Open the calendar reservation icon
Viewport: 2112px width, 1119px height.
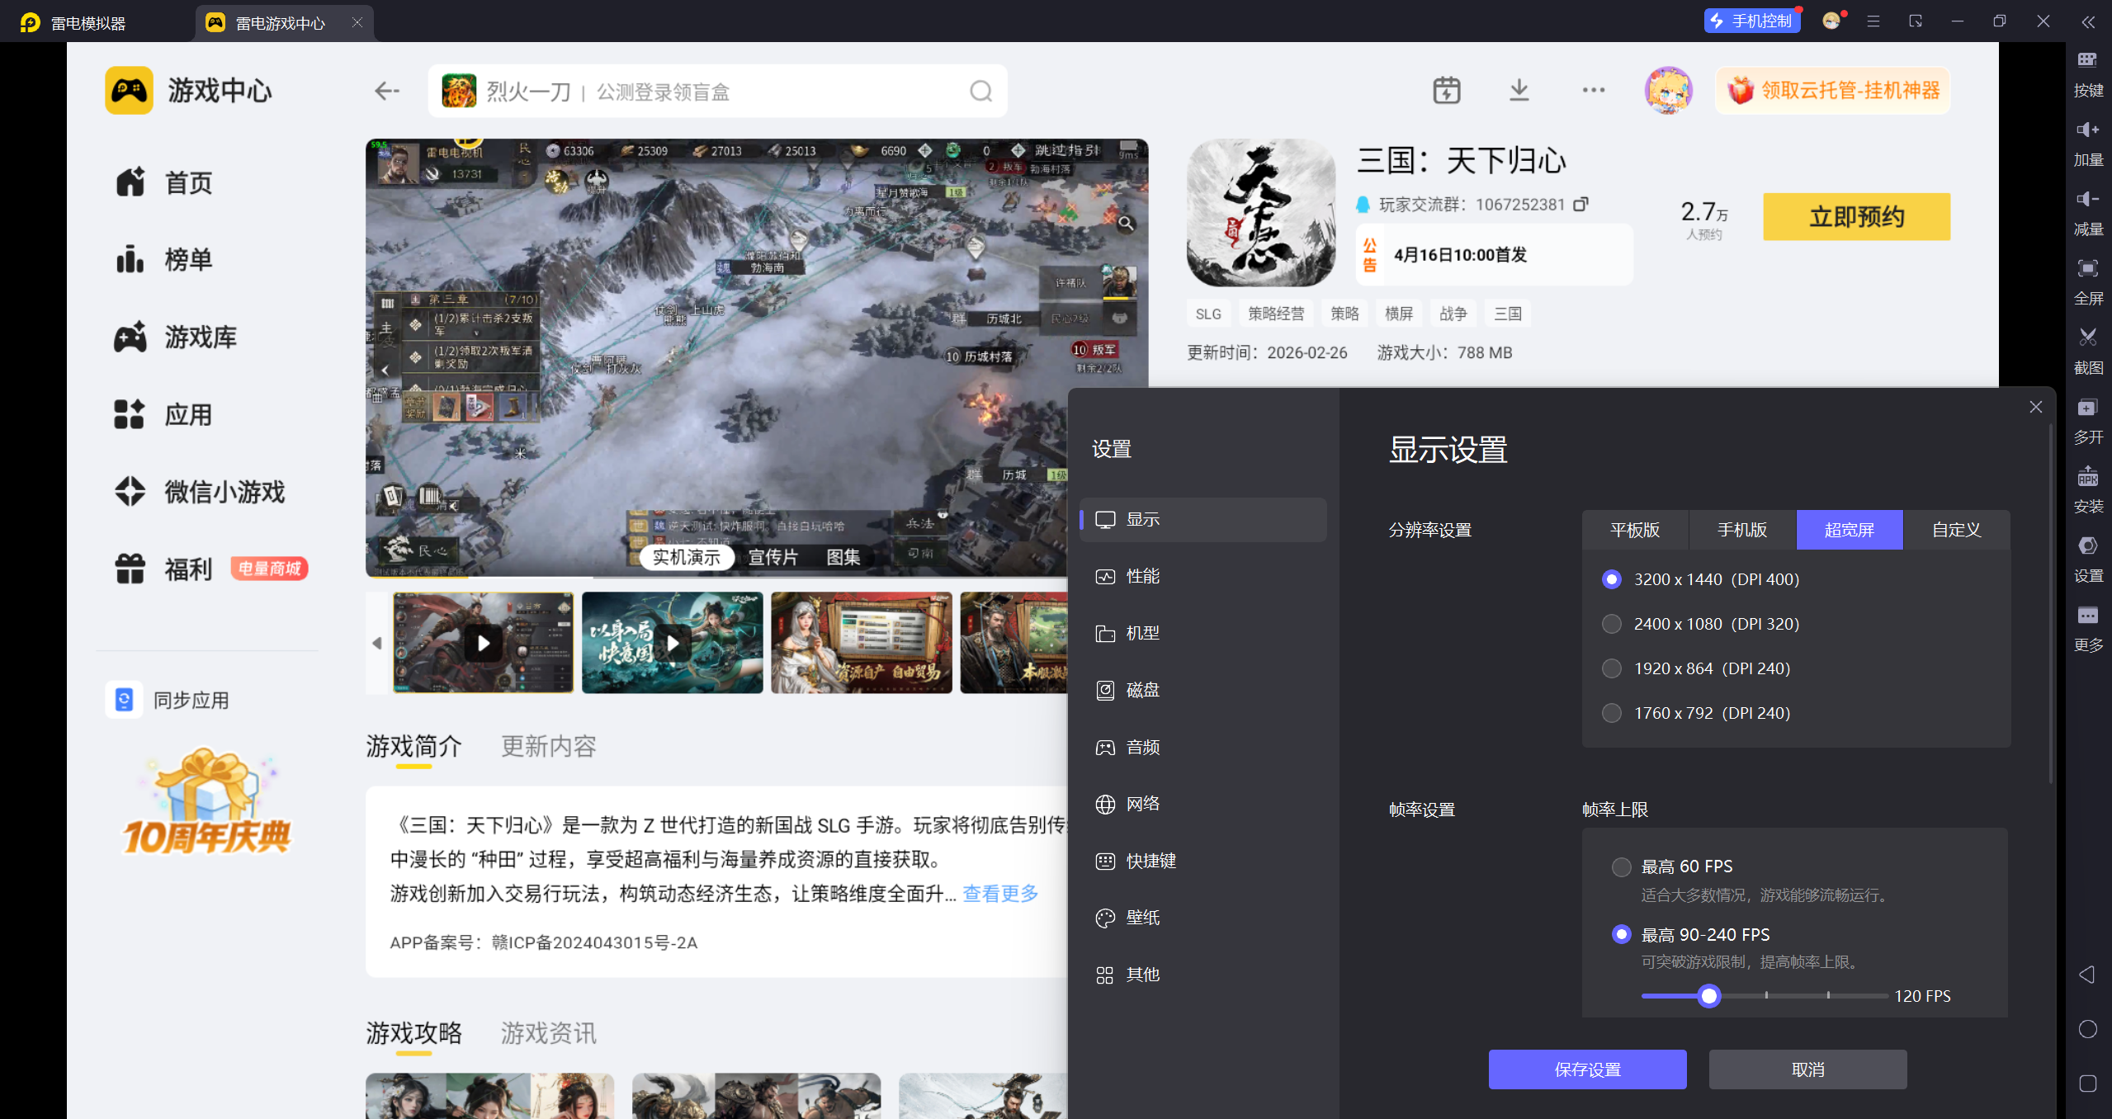(1446, 90)
